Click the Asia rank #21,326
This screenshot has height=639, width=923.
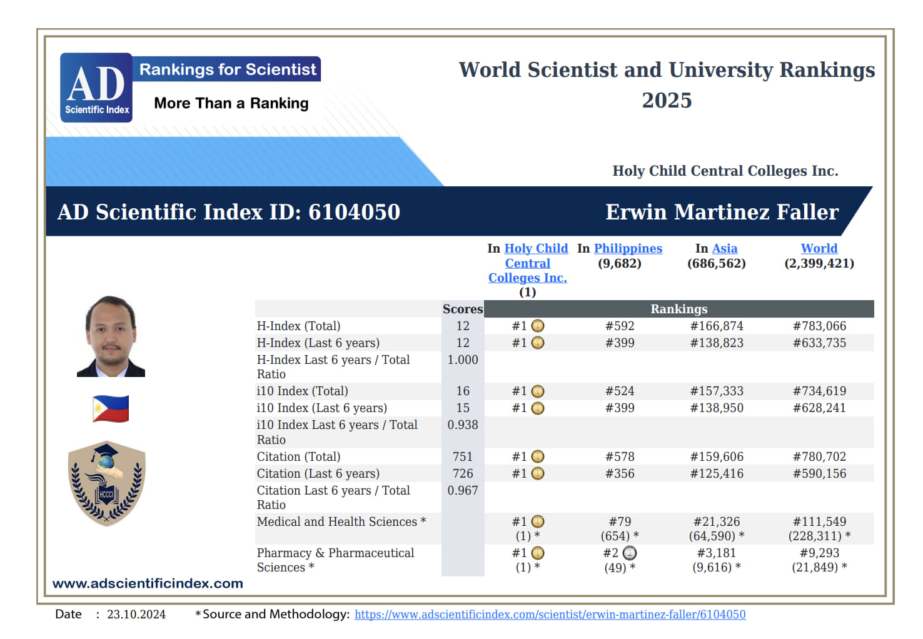tap(717, 521)
